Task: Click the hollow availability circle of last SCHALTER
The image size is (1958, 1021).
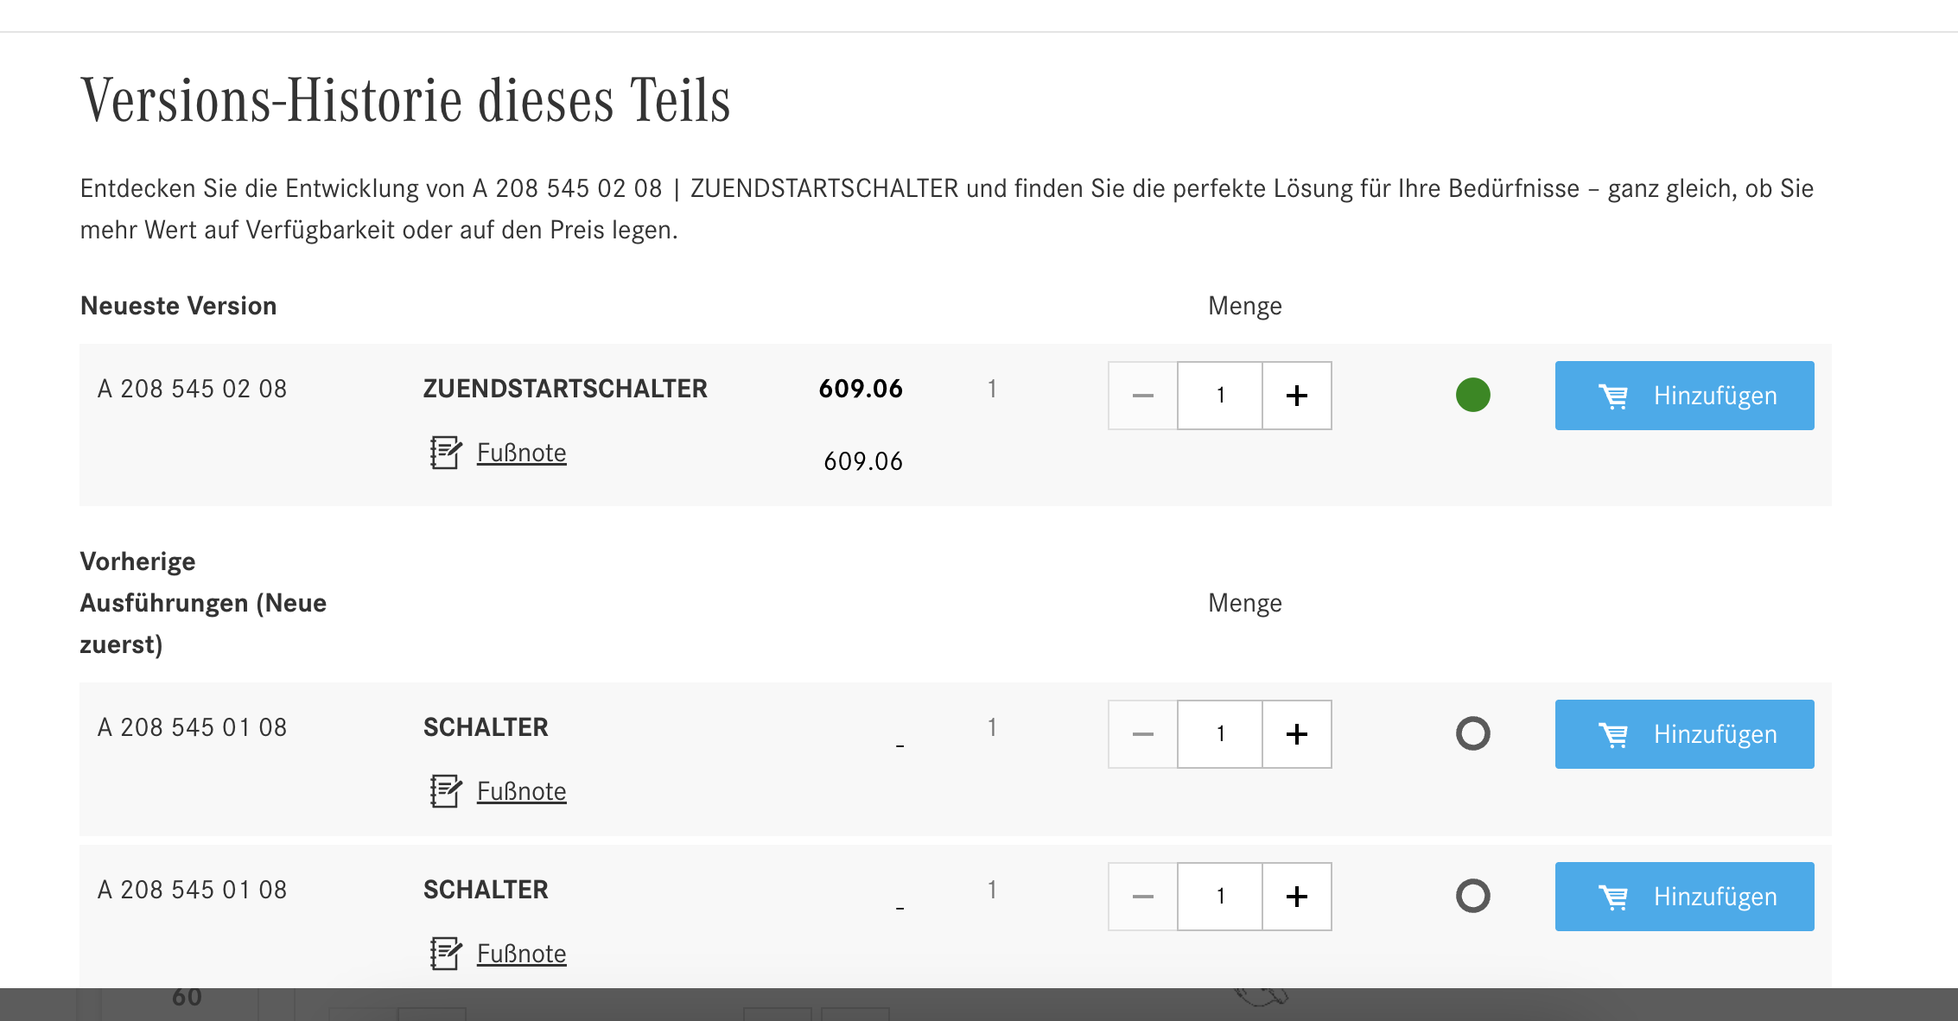Action: pyautogui.click(x=1473, y=896)
